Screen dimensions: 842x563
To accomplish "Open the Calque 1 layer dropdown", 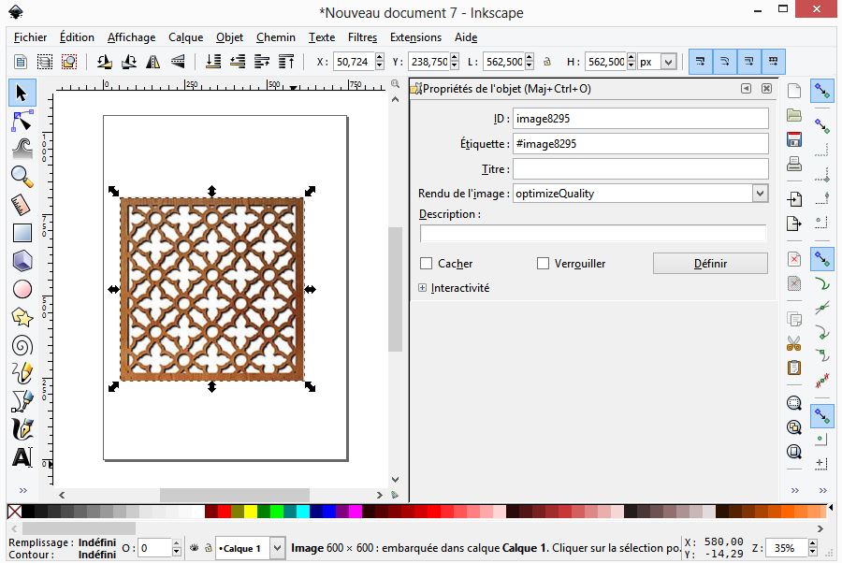I will 277,548.
